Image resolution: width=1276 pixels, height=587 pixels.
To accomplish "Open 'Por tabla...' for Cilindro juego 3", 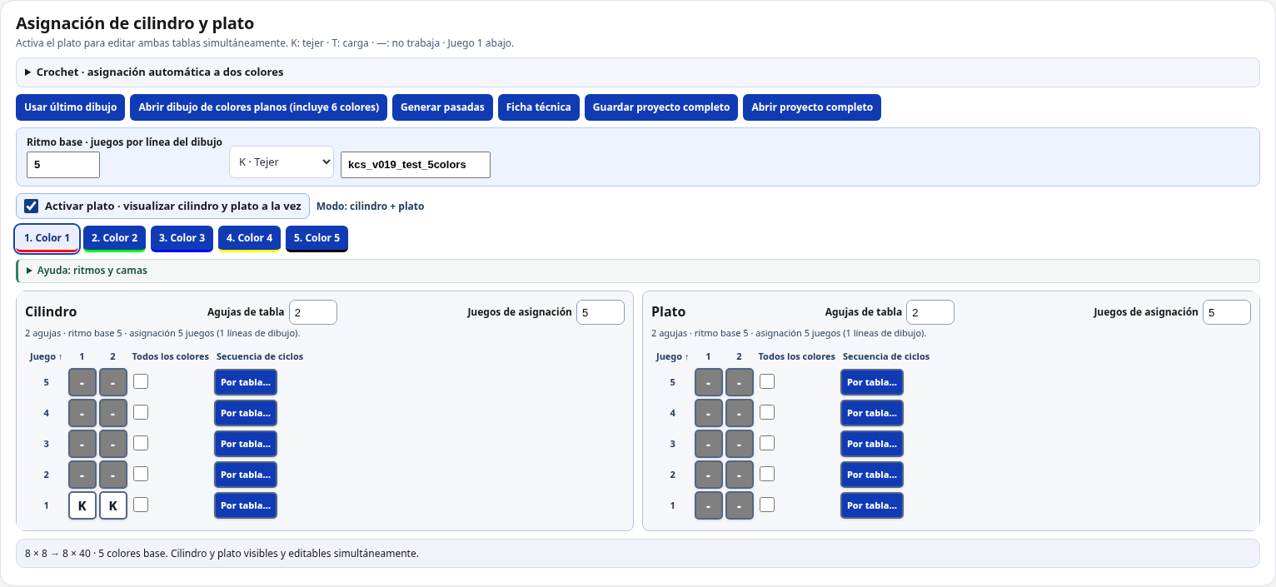I will tap(246, 444).
